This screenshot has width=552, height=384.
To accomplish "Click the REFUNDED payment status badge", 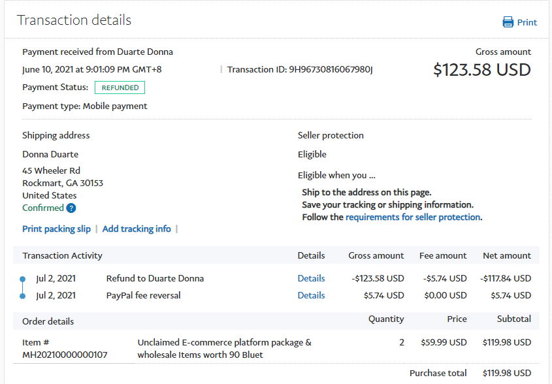I will (x=120, y=88).
